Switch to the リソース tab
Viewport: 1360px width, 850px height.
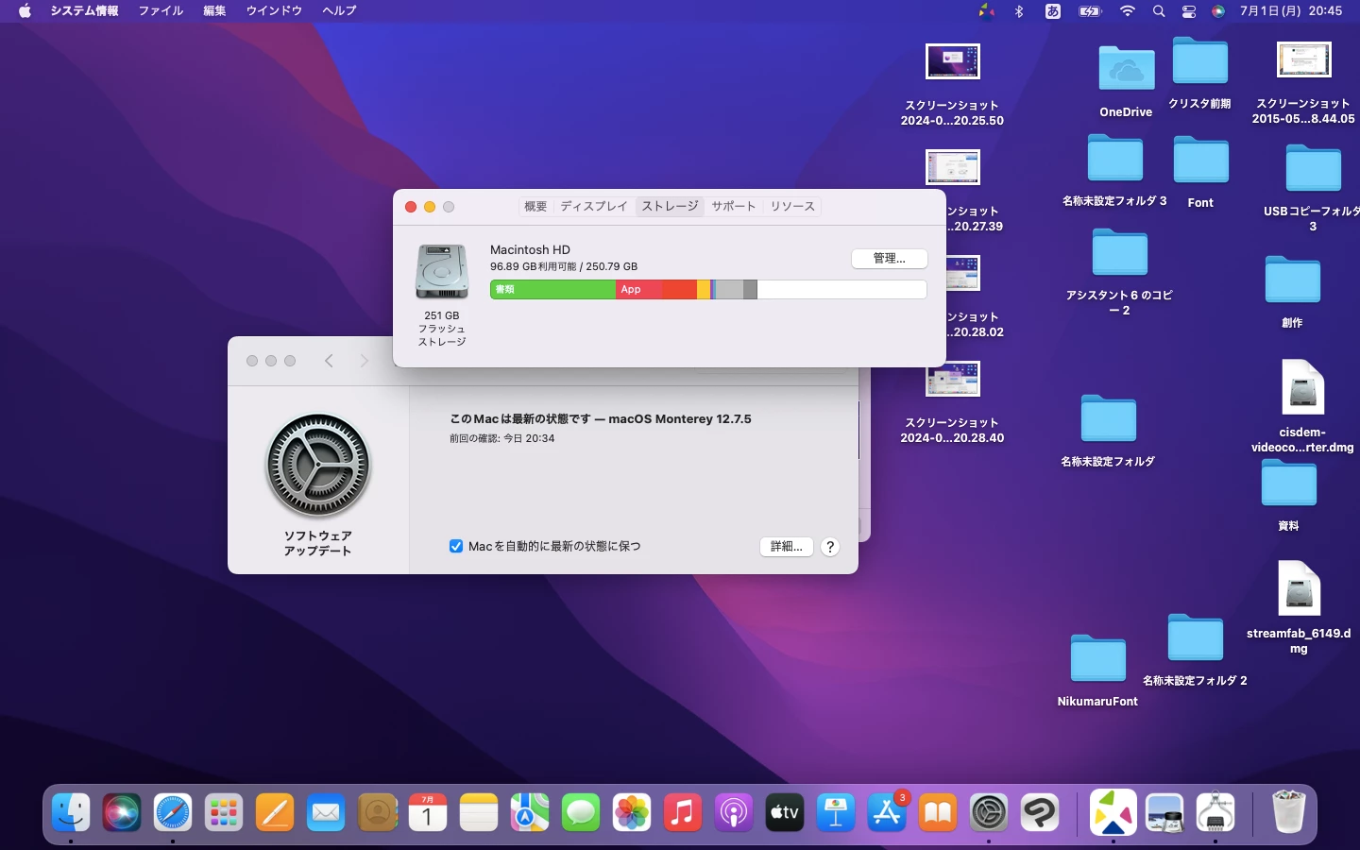[792, 206]
